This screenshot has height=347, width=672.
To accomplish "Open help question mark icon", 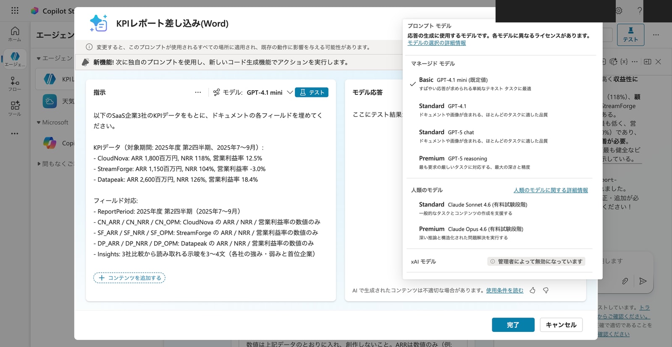I will click(x=640, y=11).
